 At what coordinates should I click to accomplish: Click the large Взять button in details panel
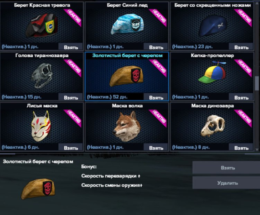[x=227, y=168]
